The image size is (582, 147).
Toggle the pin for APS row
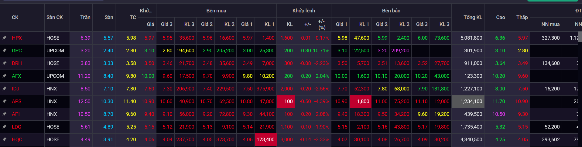(5, 101)
